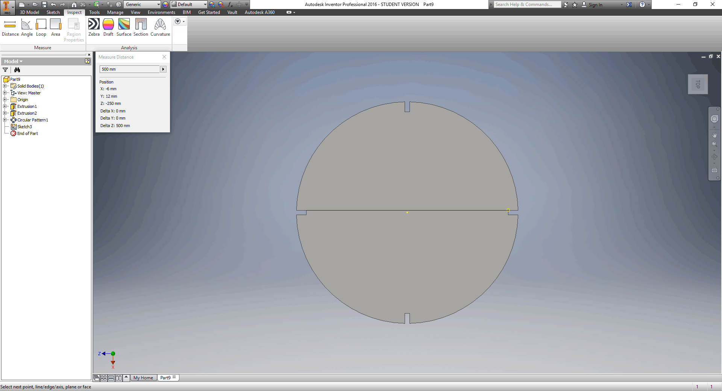Switch to the Vault ribbon tab
722x391 pixels.
coord(232,12)
